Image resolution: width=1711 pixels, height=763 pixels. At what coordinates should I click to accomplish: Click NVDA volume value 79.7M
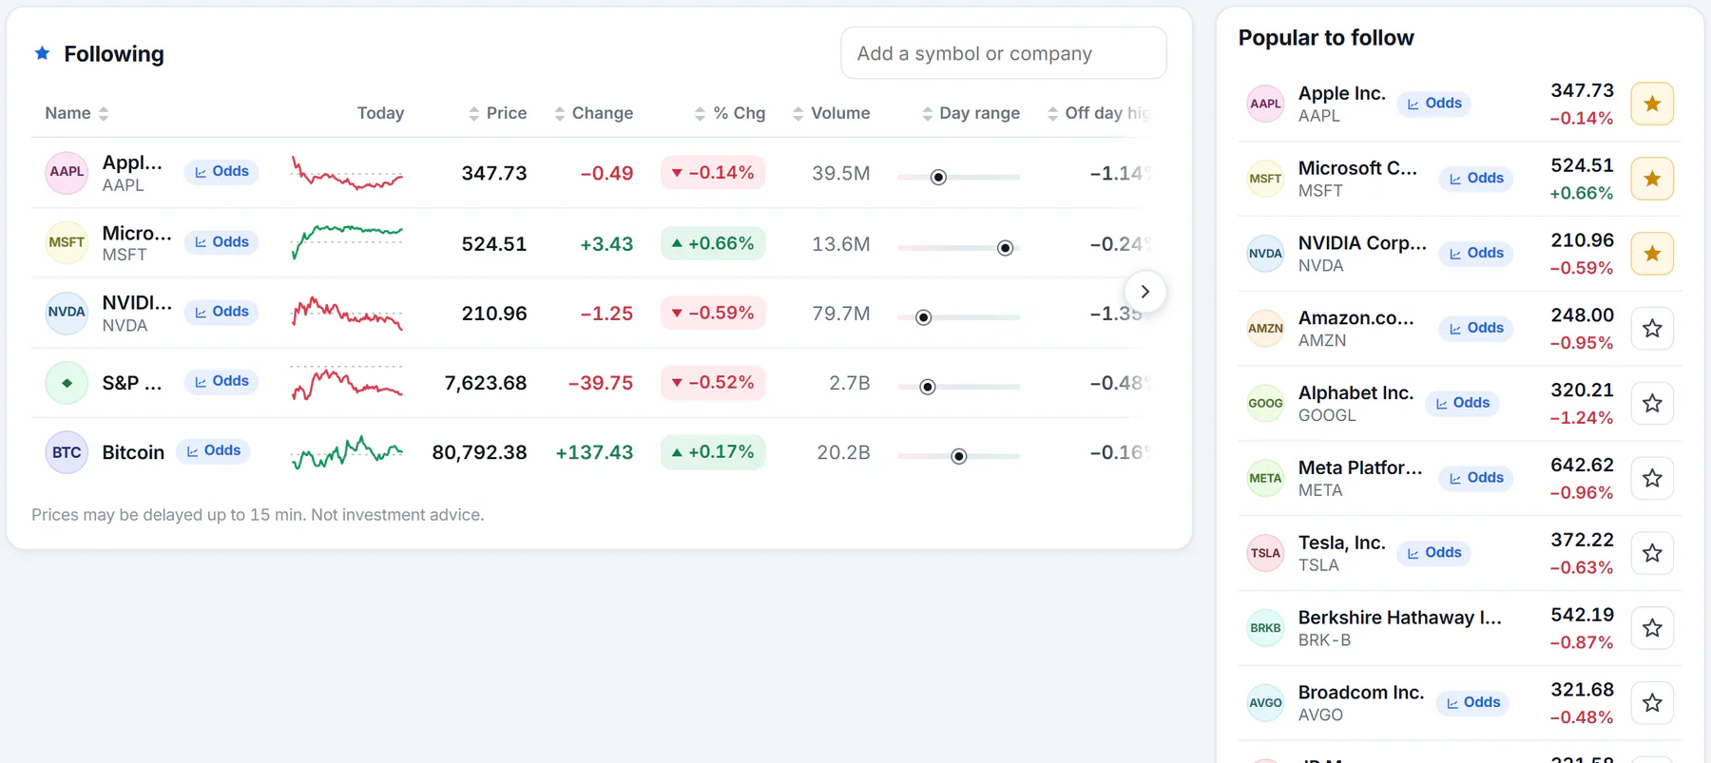(x=841, y=314)
